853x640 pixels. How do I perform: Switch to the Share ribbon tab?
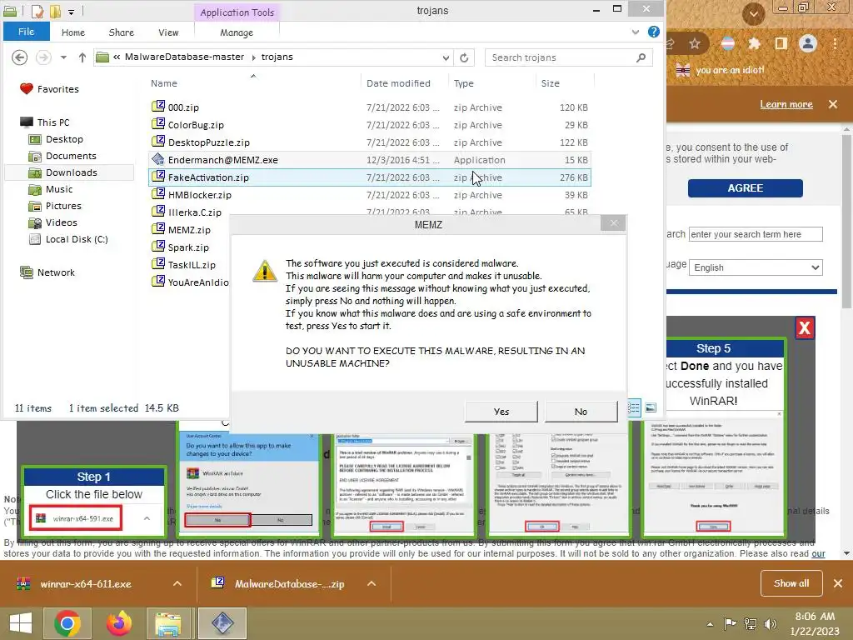[122, 32]
